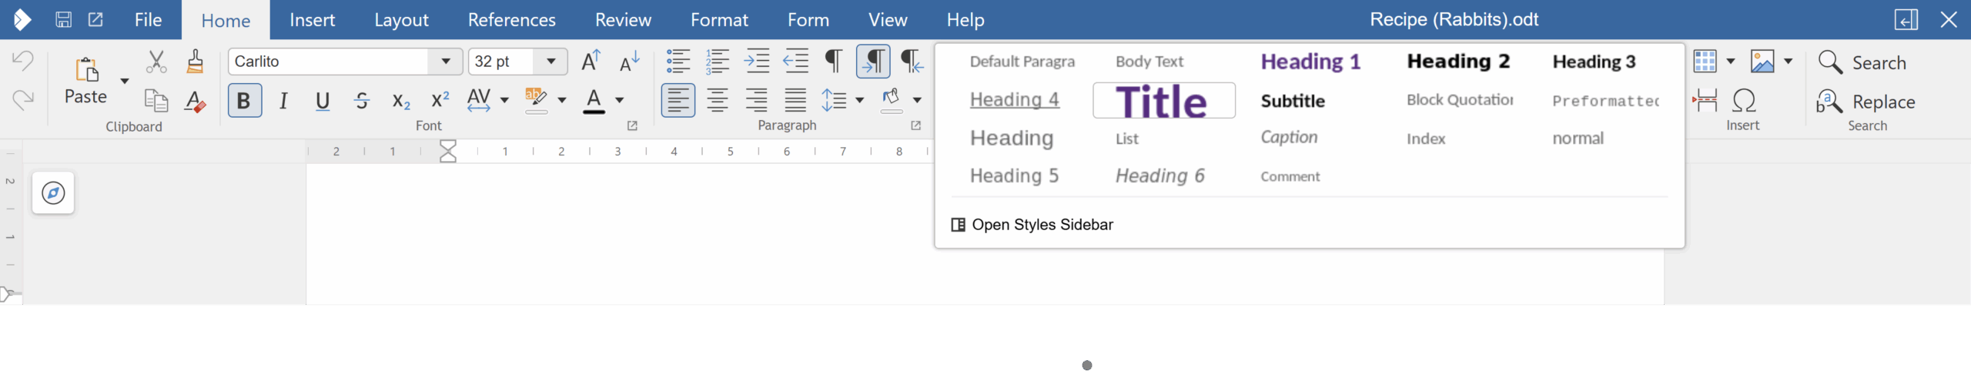Viewport: 1971px width, 371px height.
Task: Click the Strikethrough icon
Action: click(362, 101)
